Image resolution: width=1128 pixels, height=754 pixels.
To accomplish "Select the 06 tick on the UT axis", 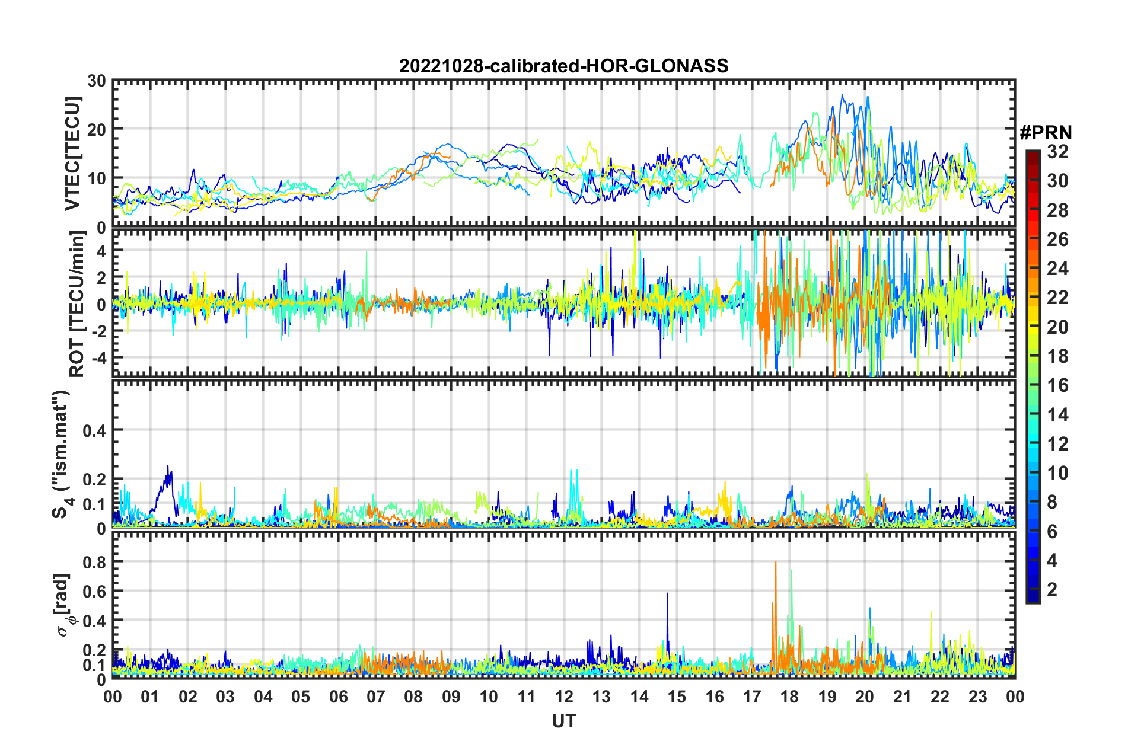I will click(x=338, y=697).
